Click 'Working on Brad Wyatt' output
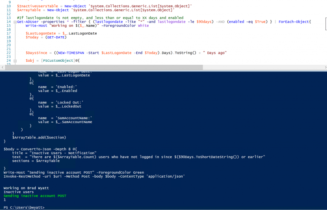 click(26, 188)
